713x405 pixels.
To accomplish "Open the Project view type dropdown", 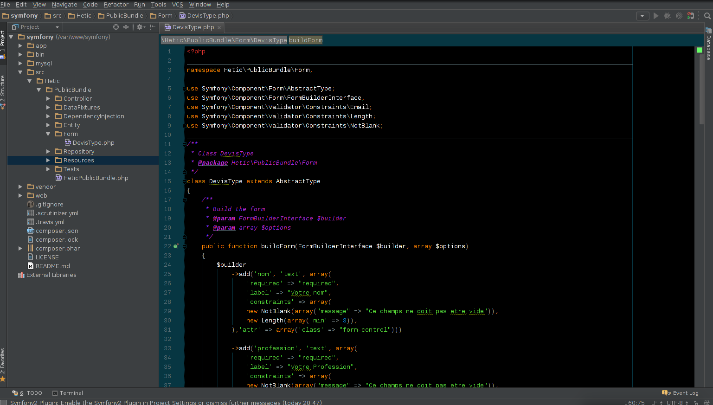I will coord(57,27).
